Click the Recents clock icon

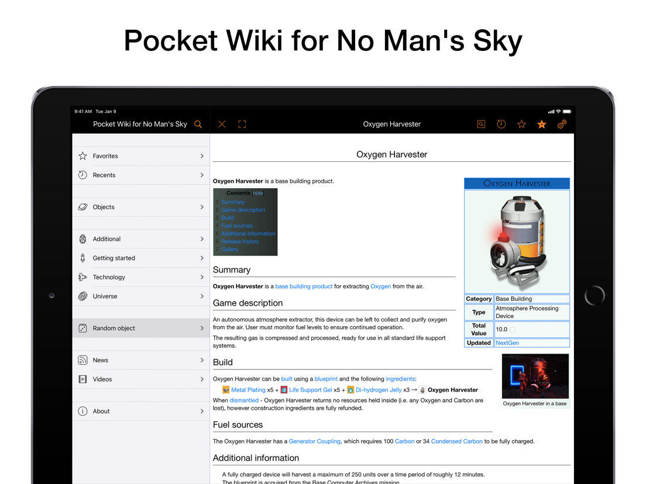(x=83, y=175)
